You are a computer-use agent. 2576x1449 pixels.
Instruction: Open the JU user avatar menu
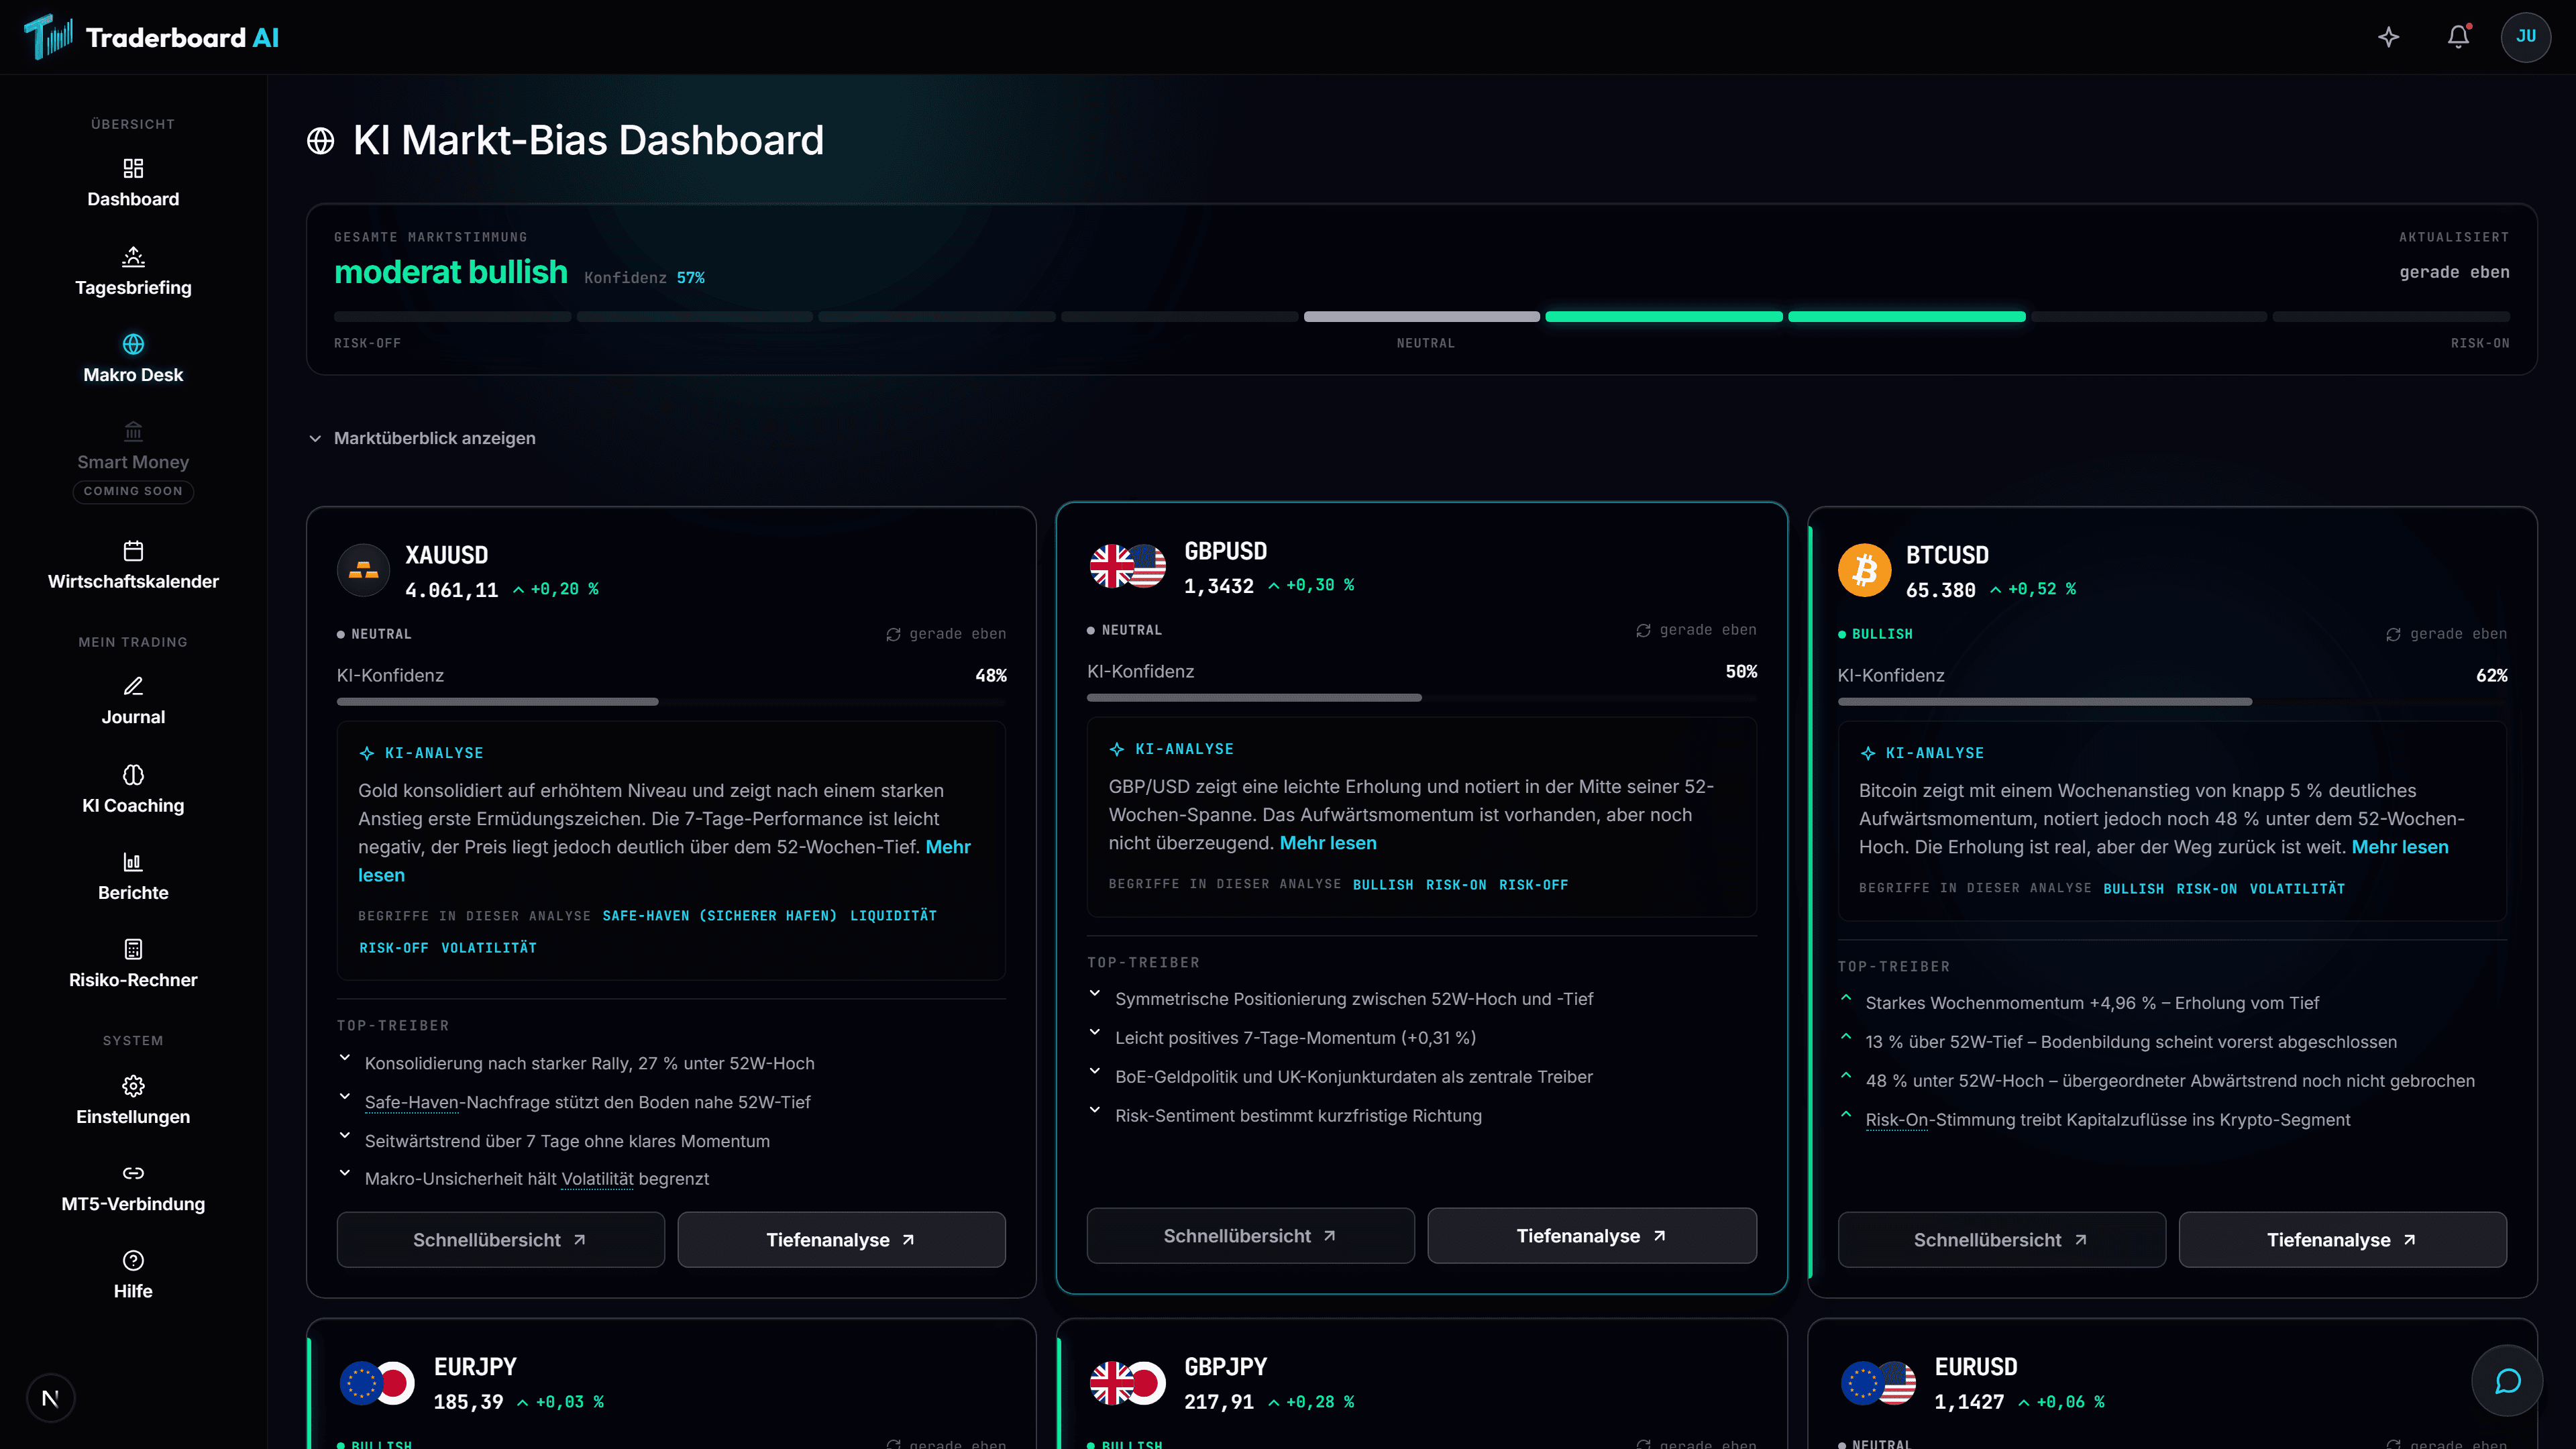coord(2526,37)
